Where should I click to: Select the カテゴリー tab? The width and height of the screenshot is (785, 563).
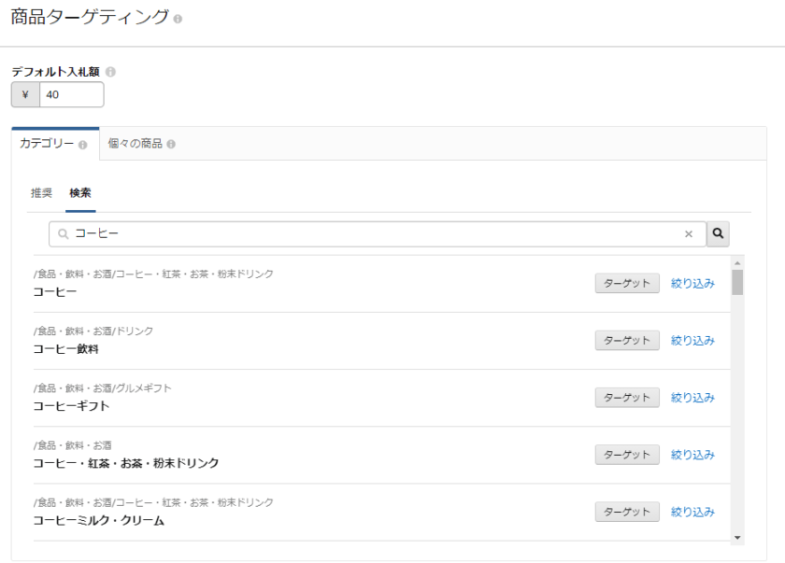coord(47,144)
